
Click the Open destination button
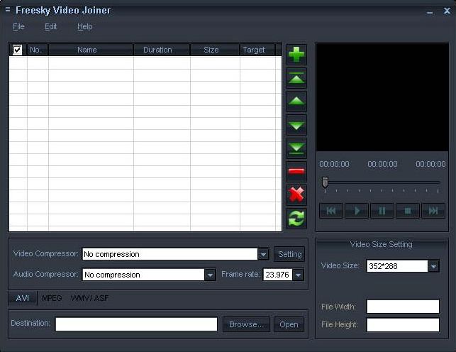point(289,324)
